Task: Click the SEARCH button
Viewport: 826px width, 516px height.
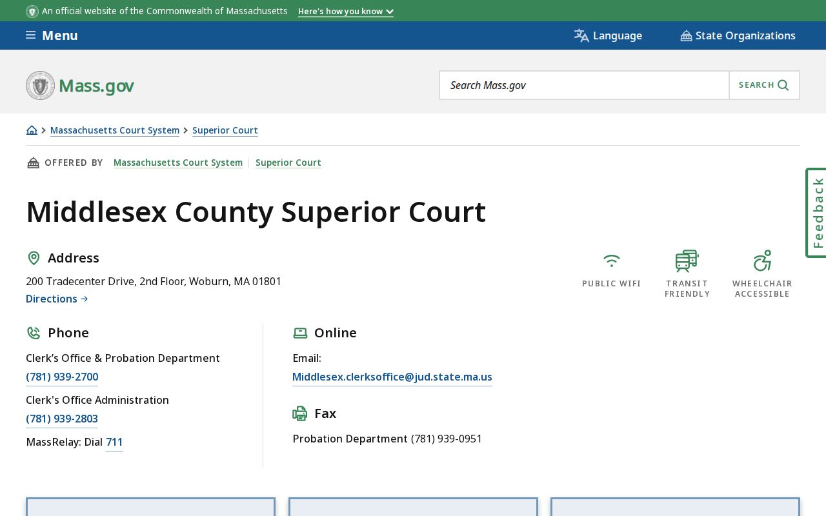Action: click(764, 85)
